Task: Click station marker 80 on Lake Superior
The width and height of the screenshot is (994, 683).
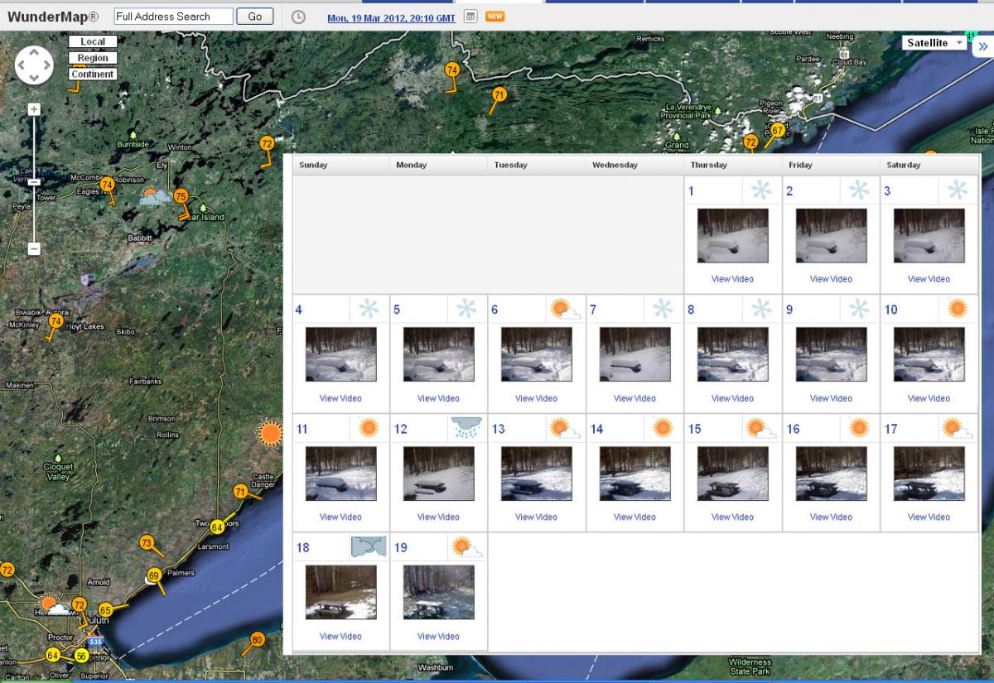Action: (257, 639)
